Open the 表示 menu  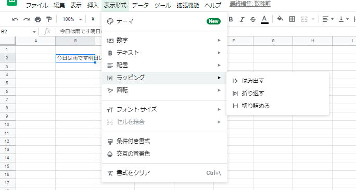(76, 5)
